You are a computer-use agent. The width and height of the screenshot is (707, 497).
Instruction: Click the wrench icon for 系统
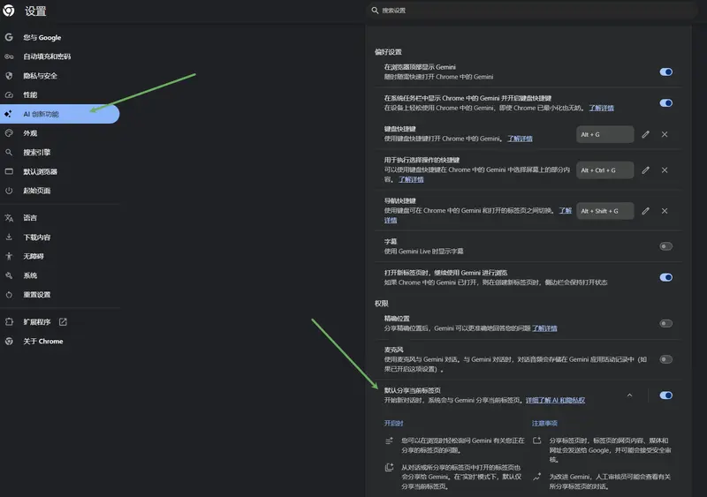(x=9, y=275)
